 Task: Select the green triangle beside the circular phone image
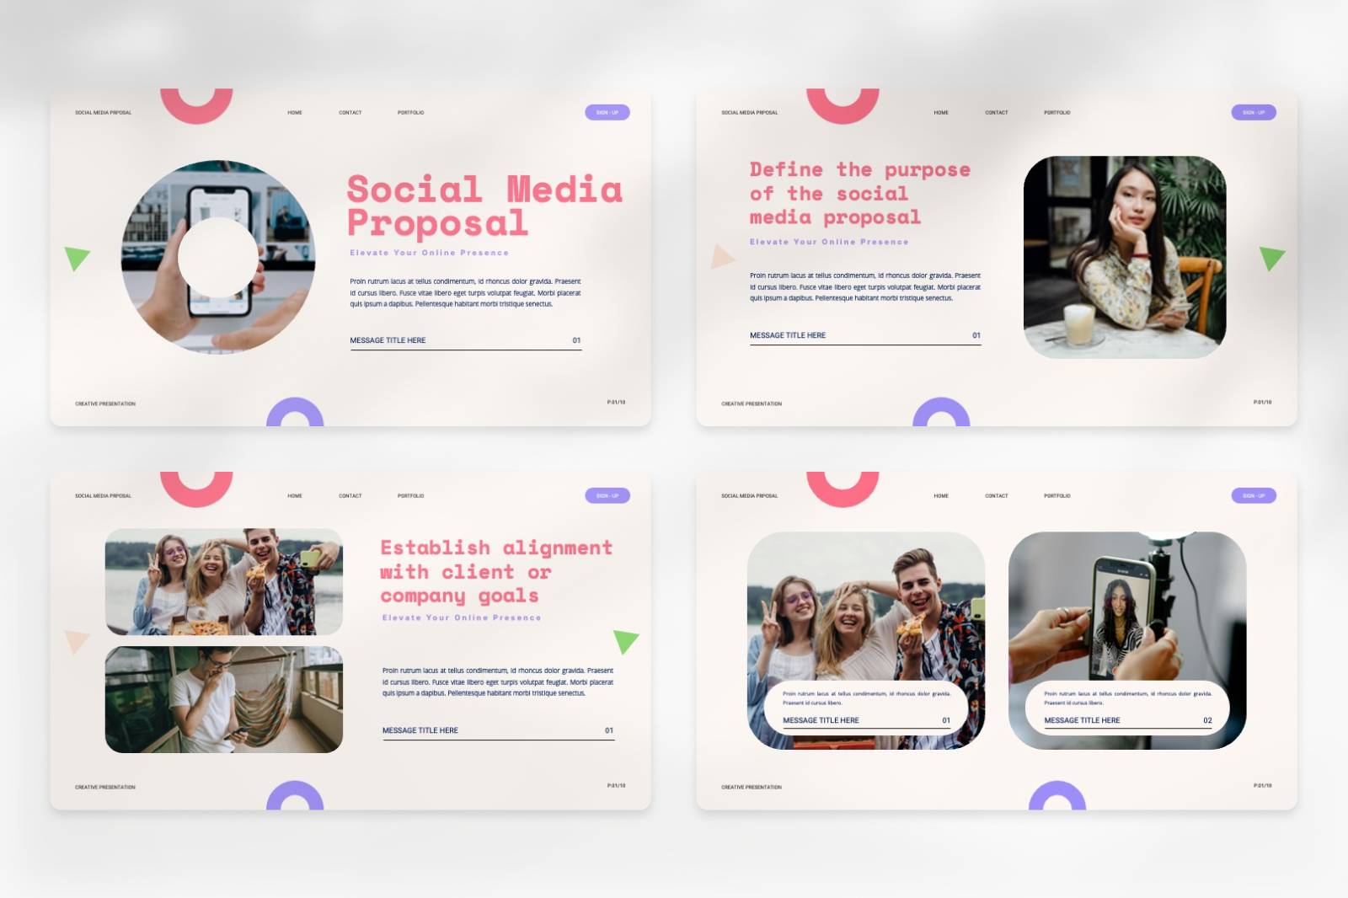[75, 257]
